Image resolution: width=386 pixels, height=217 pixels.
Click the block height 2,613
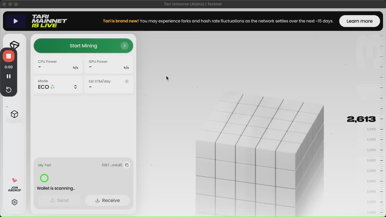coord(361,119)
